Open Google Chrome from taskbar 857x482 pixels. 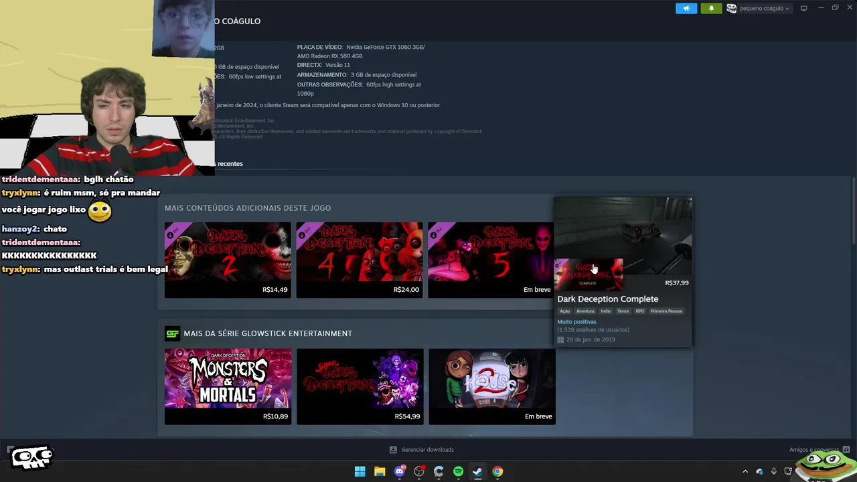497,471
